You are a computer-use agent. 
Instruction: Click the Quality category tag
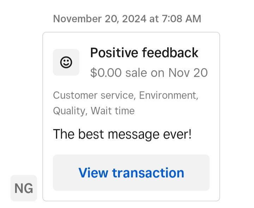(x=69, y=111)
